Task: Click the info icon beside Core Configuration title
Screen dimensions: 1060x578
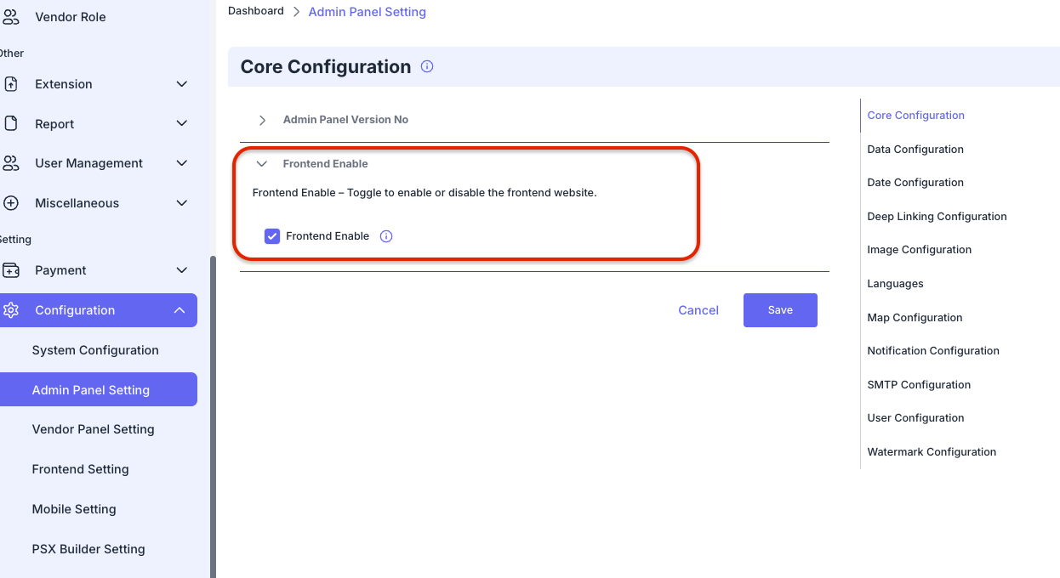Action: tap(427, 66)
